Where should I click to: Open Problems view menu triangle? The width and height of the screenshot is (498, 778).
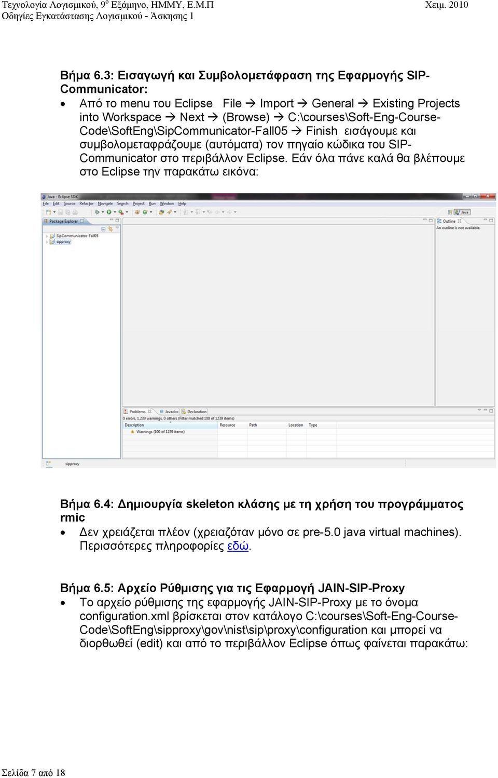coord(479,411)
